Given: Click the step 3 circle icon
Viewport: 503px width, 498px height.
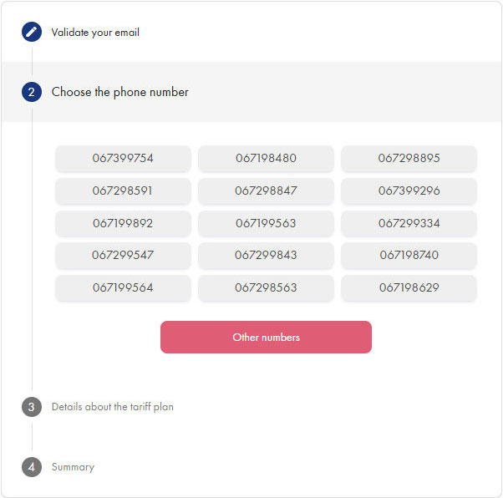Looking at the screenshot, I should pyautogui.click(x=32, y=407).
